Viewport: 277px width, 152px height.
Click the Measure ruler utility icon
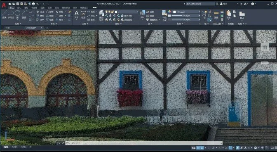pos(216,14)
